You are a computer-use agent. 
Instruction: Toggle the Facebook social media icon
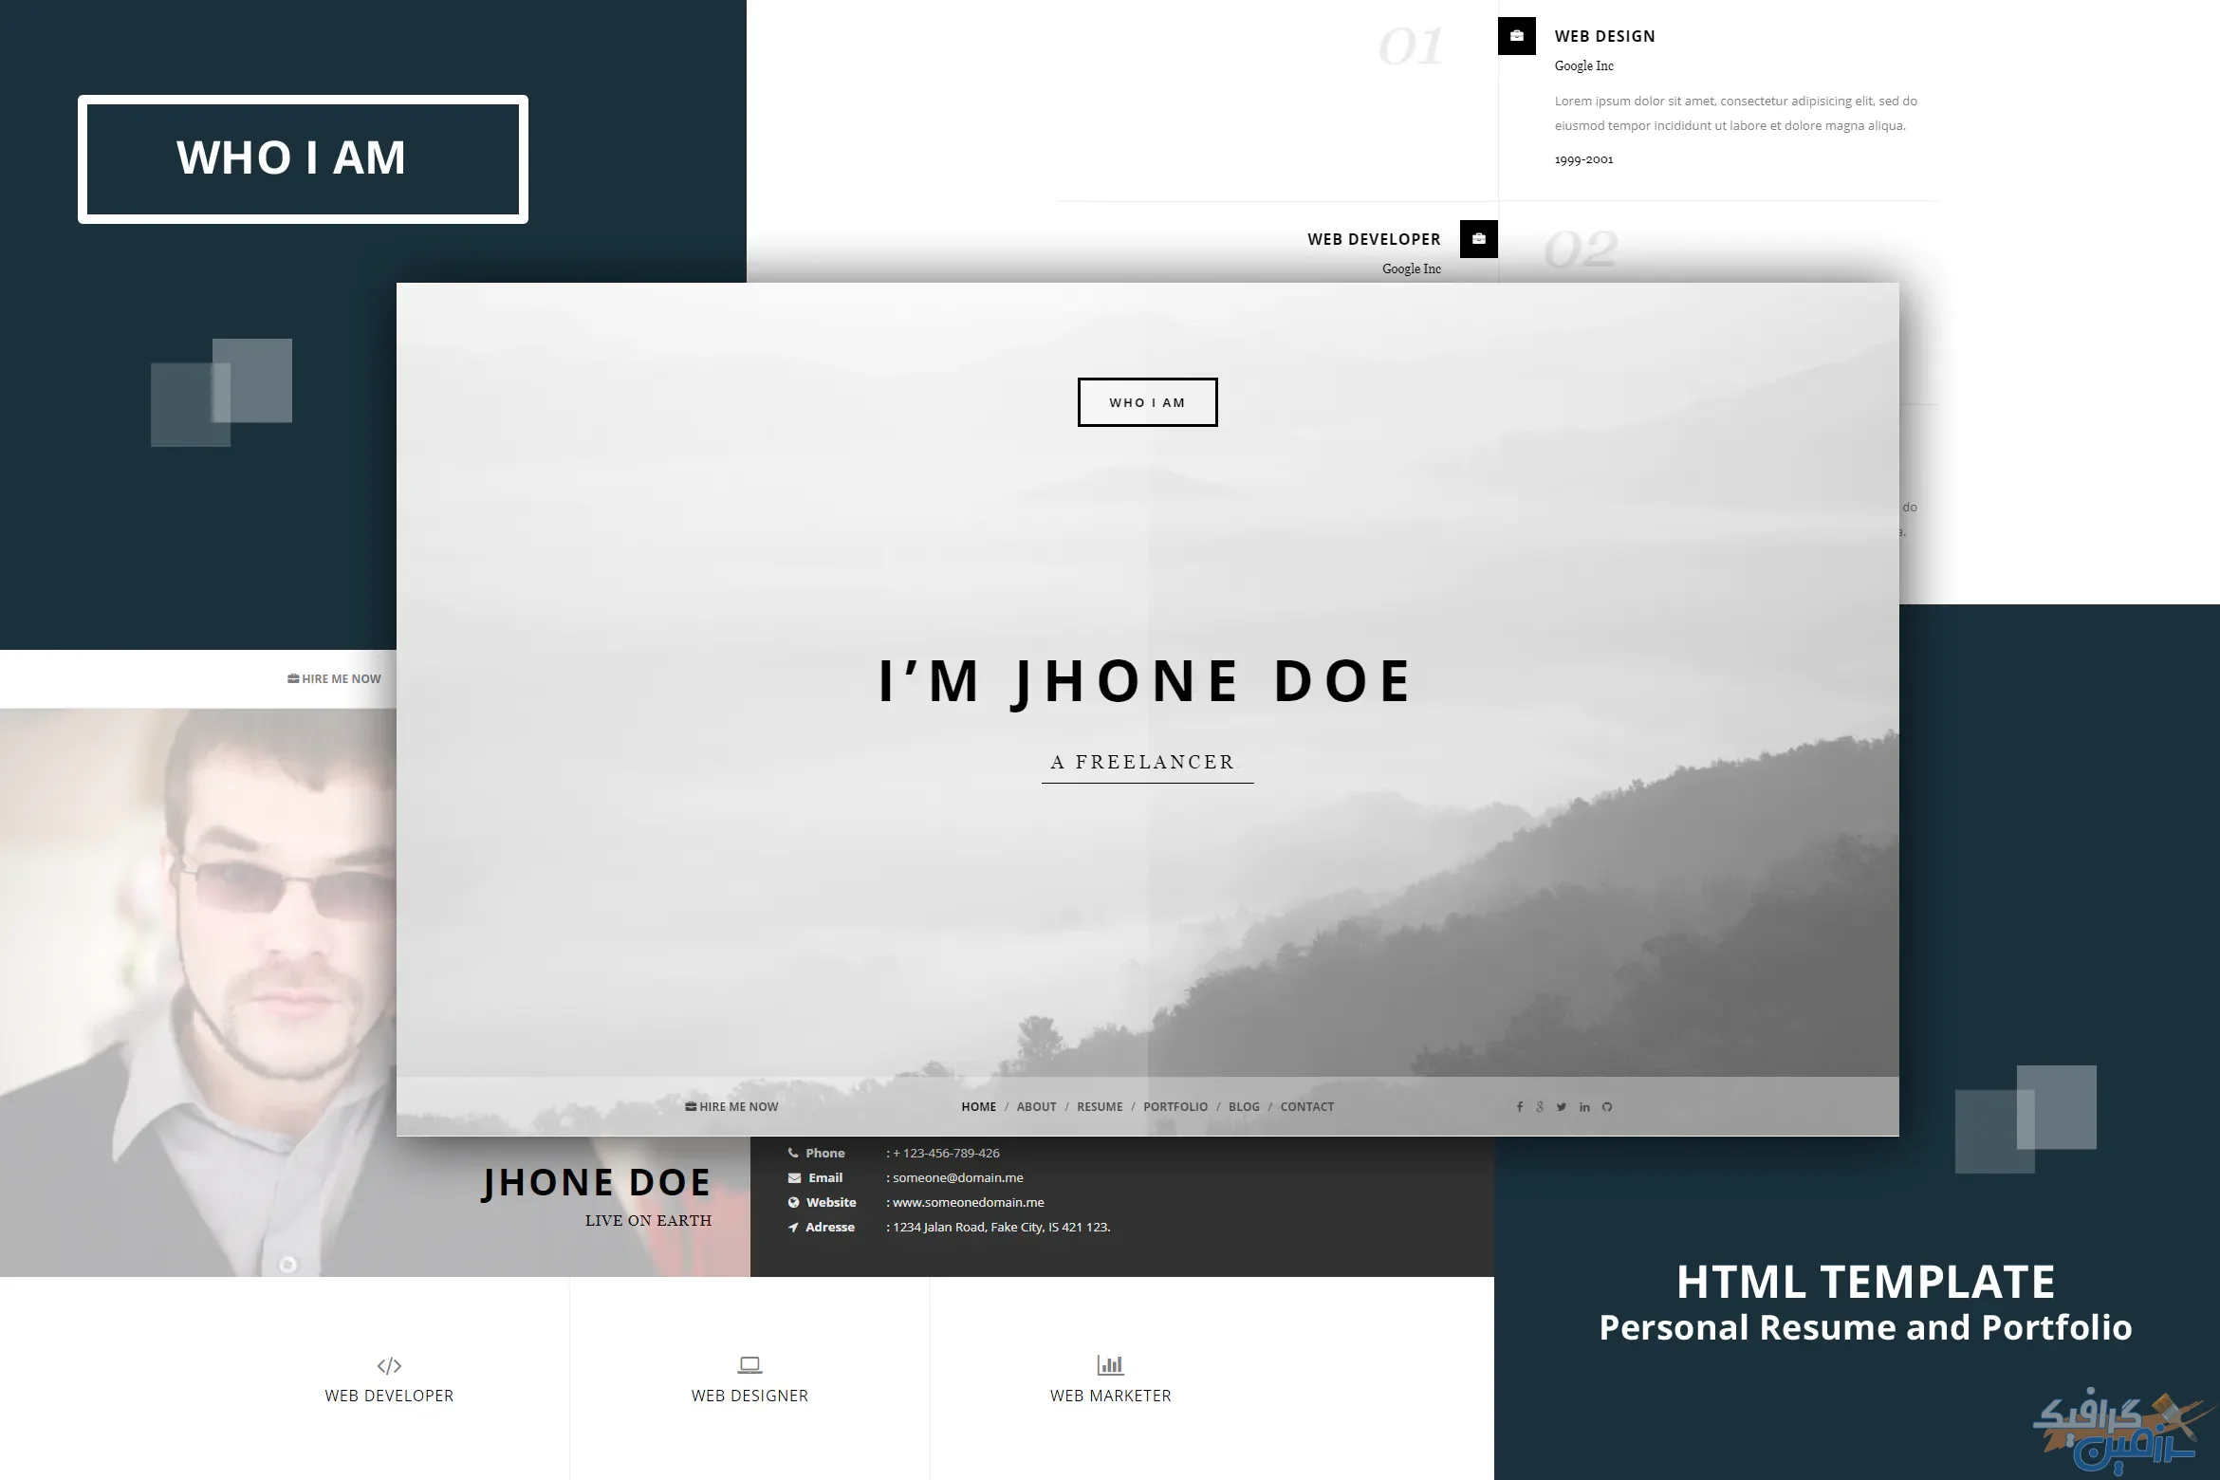pos(1518,1105)
